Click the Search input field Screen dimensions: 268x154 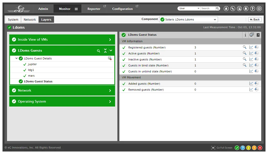(x=208, y=8)
